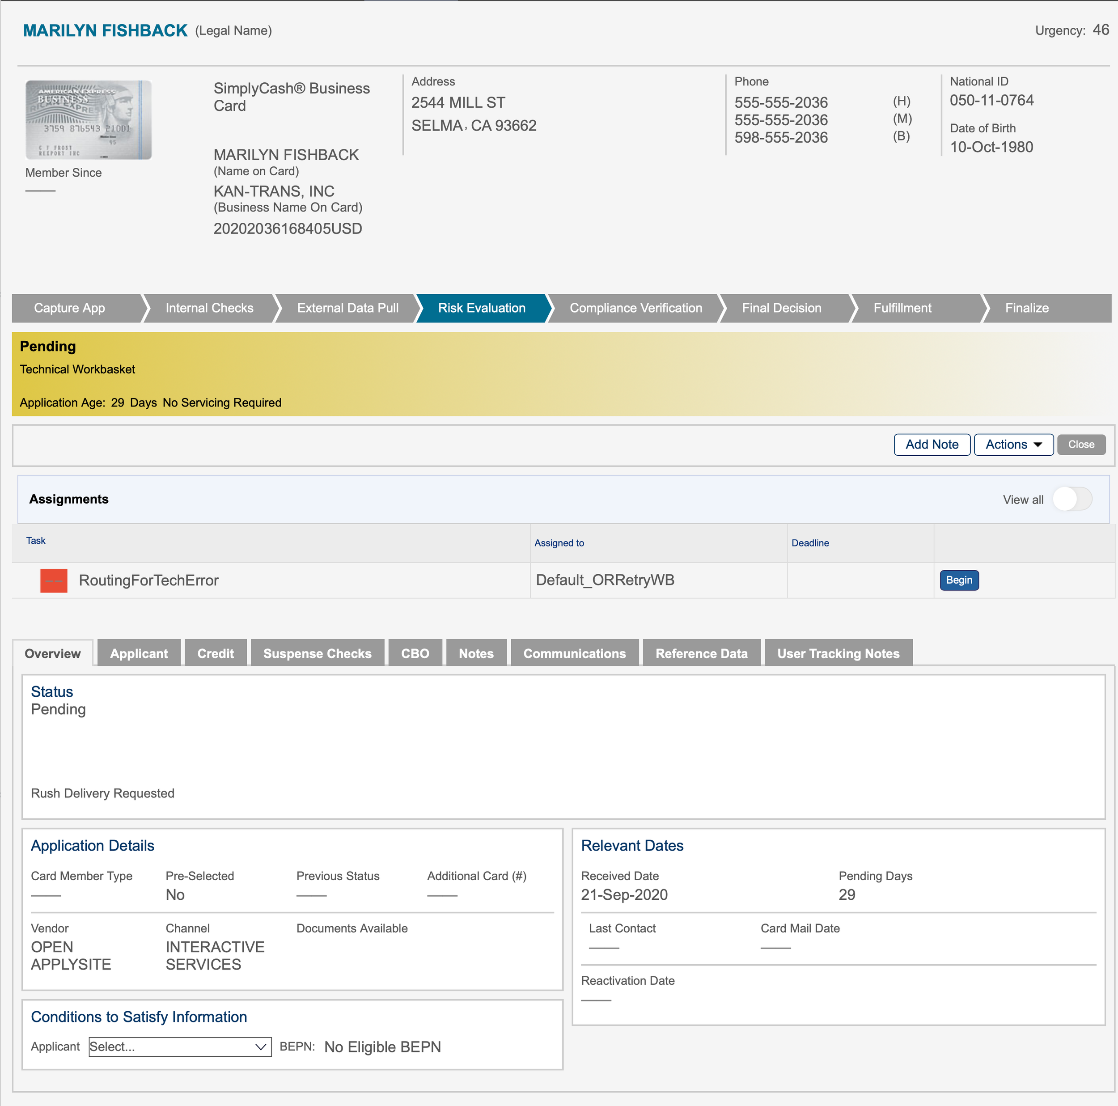Switch to the Communications tab
Screen dimensions: 1118x1106
[574, 653]
